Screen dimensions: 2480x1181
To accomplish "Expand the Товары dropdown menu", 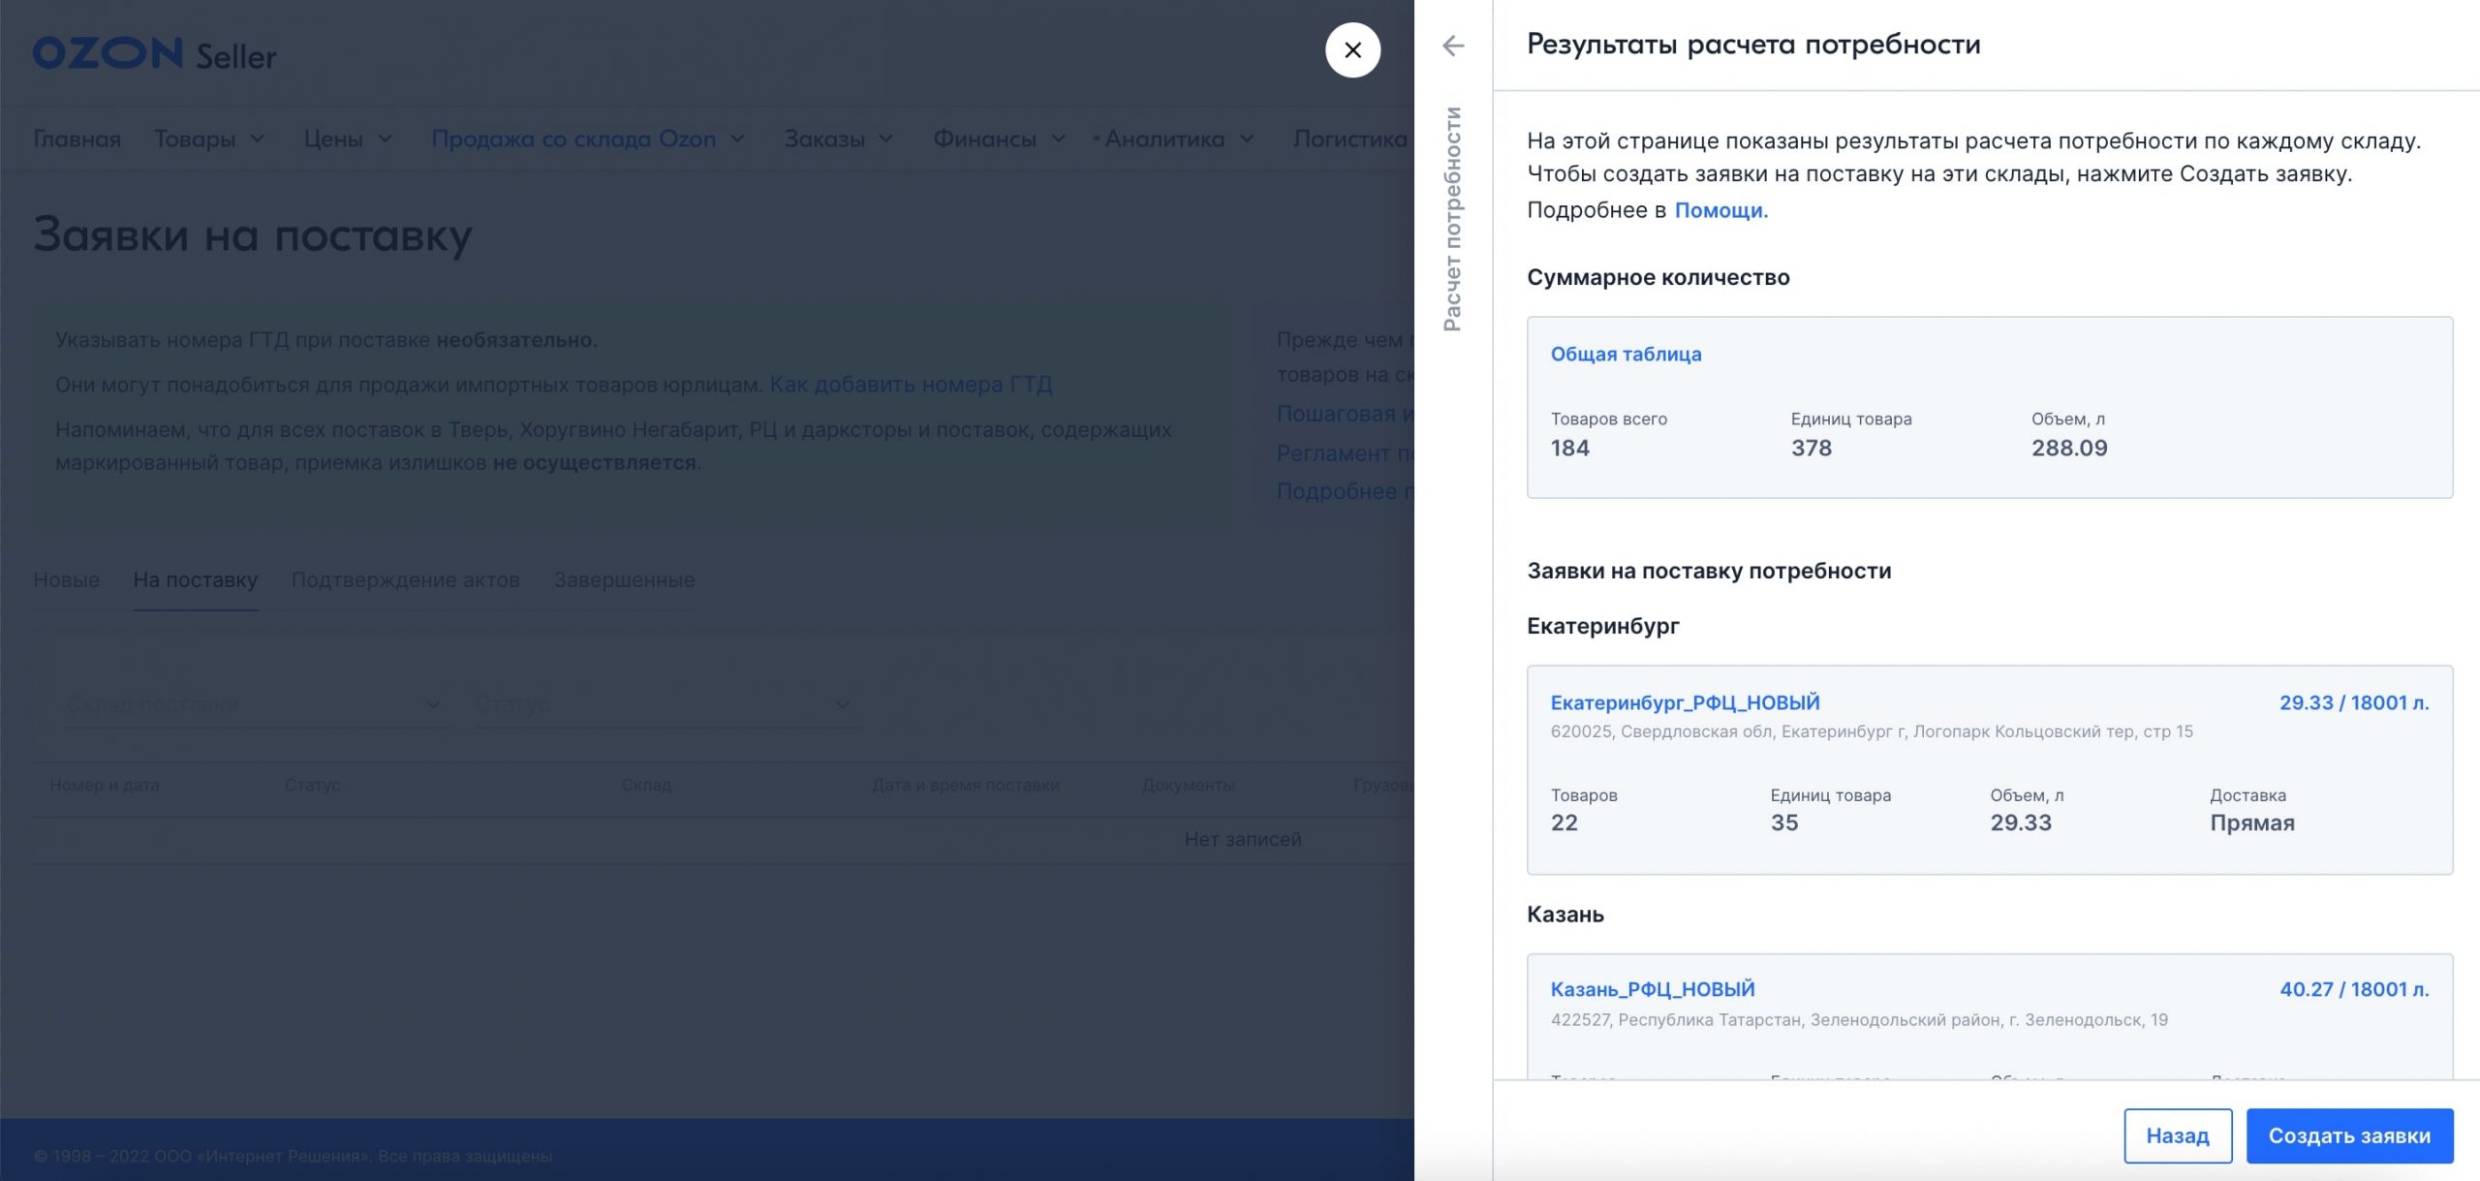I will 209,139.
